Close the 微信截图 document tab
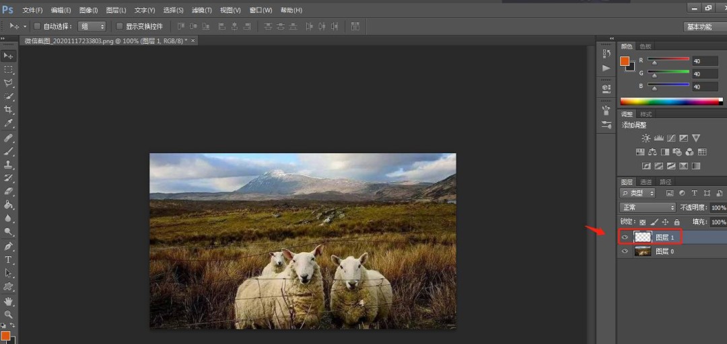This screenshot has height=344, width=727. click(193, 41)
